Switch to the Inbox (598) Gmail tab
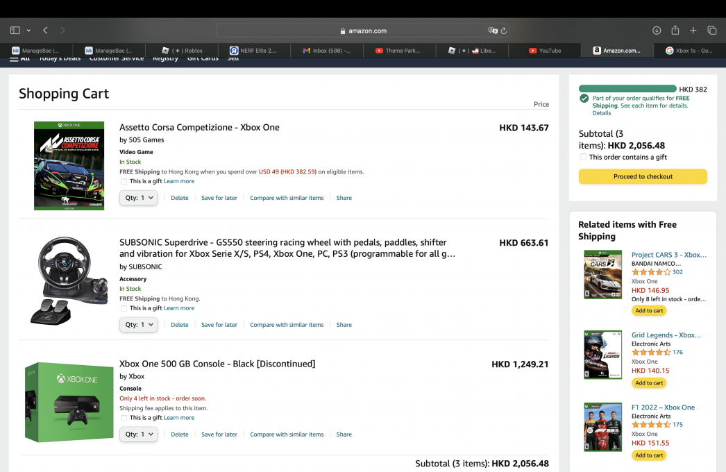The width and height of the screenshot is (726, 472). 327,51
